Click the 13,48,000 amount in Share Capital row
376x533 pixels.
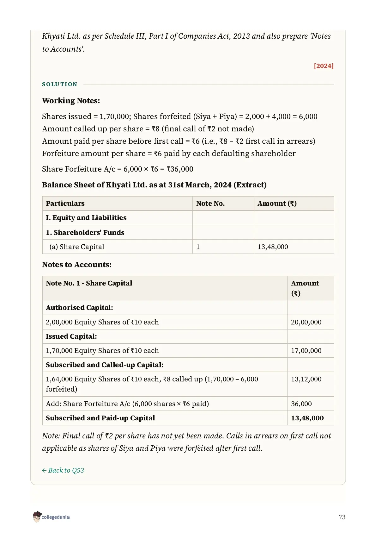click(x=273, y=247)
